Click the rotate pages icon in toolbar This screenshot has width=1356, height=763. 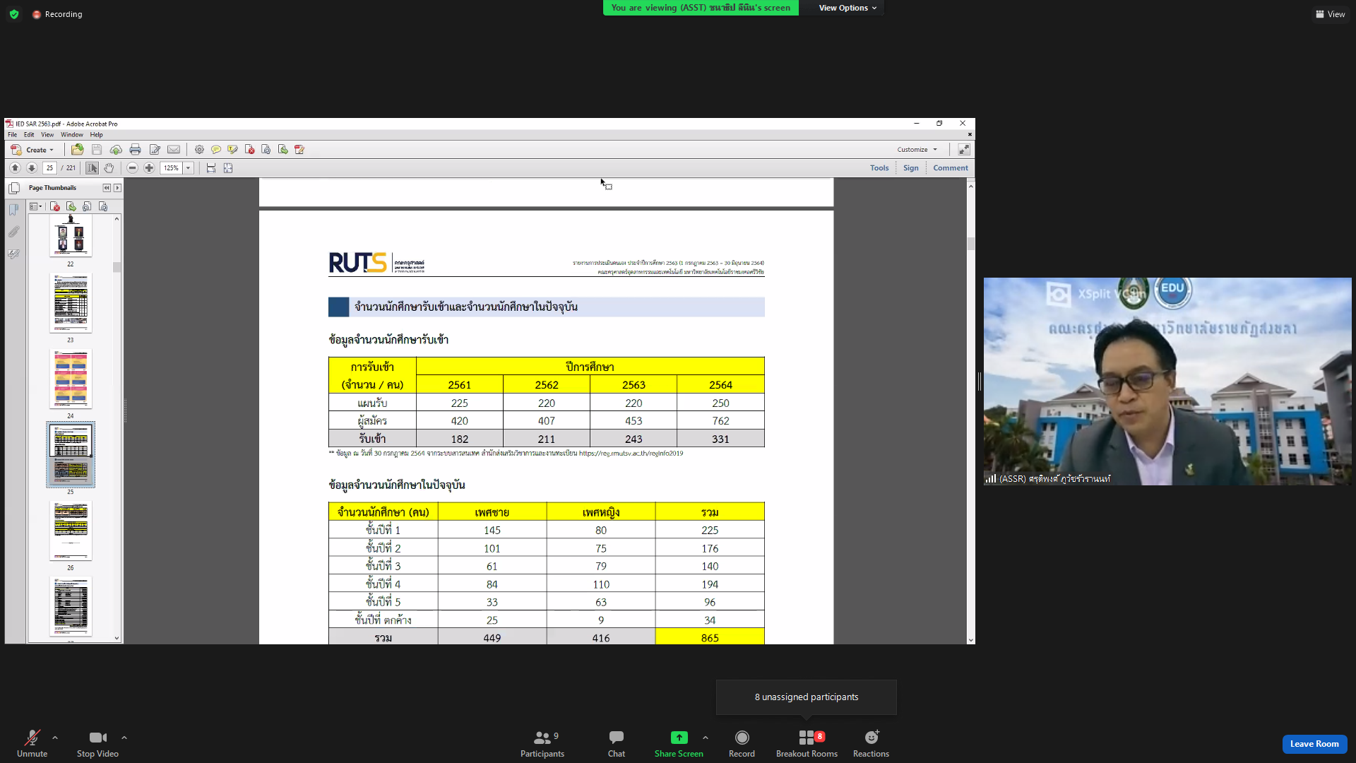(266, 150)
